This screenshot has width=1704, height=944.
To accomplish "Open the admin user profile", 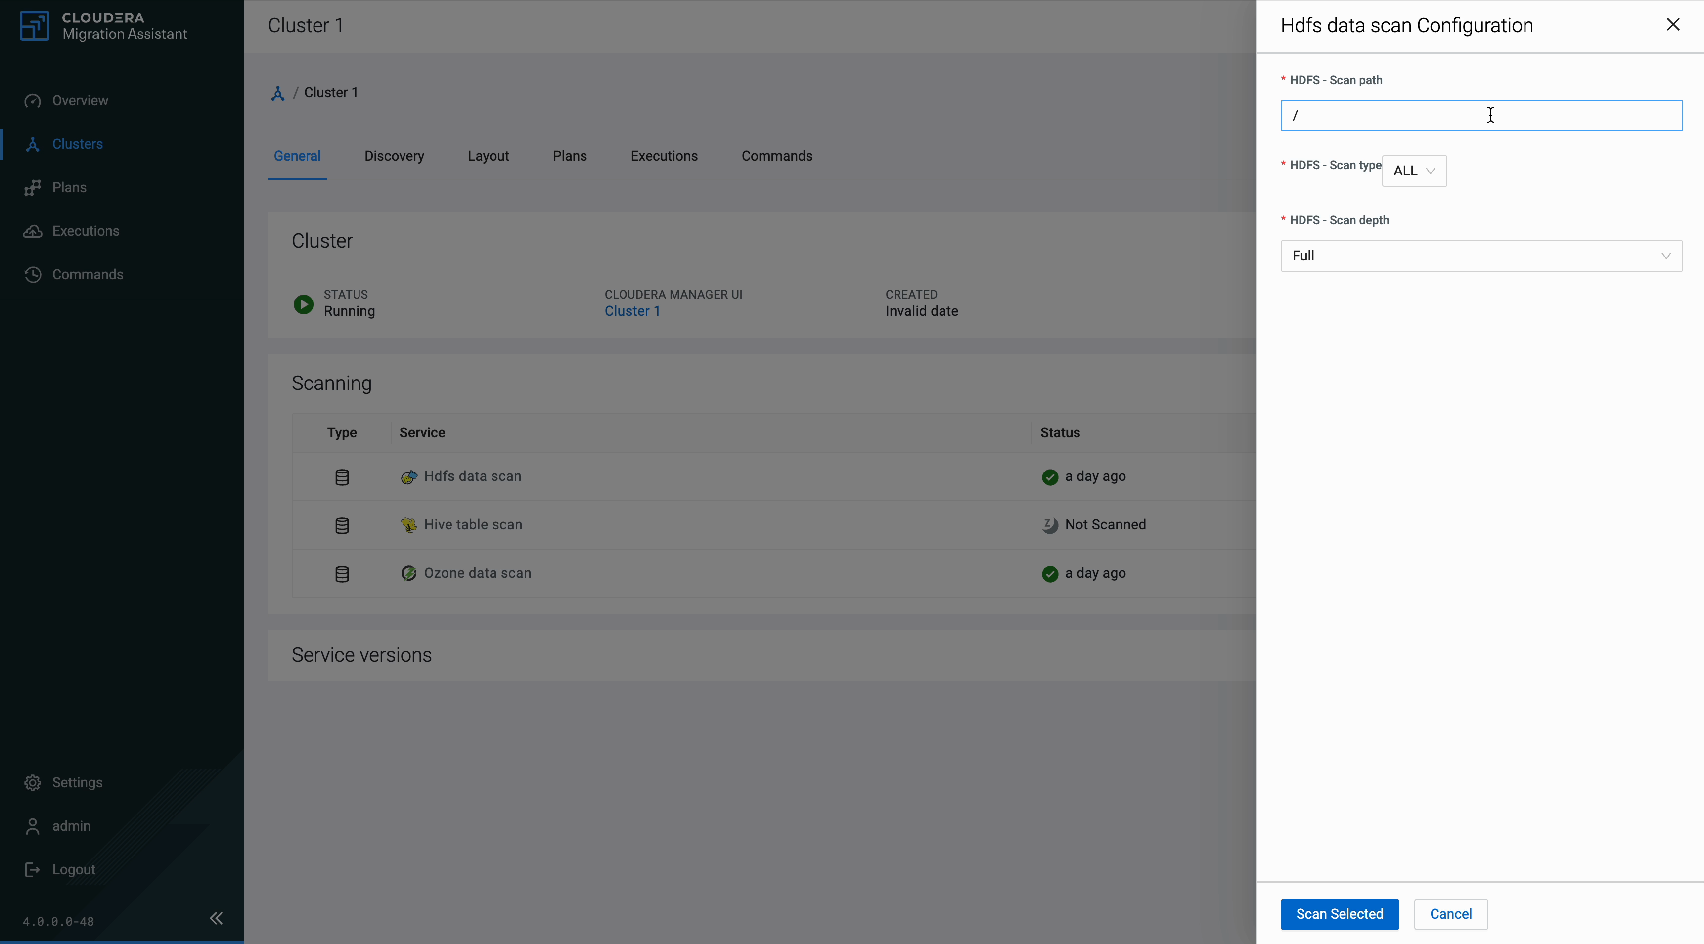I will coord(57,826).
